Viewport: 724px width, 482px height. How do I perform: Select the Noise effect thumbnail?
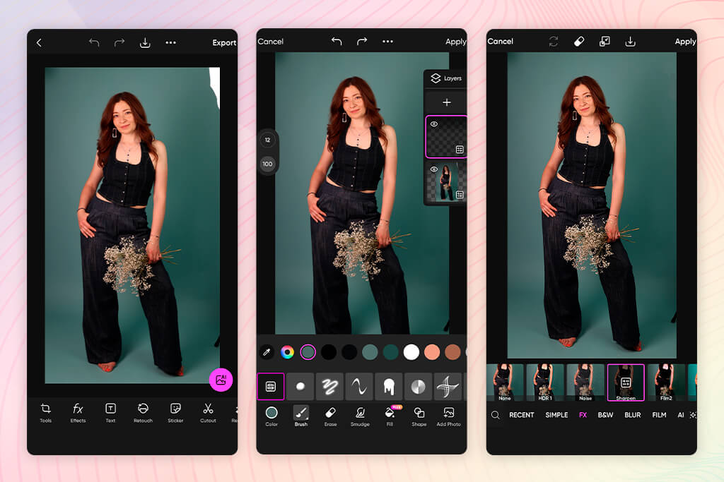coord(585,382)
